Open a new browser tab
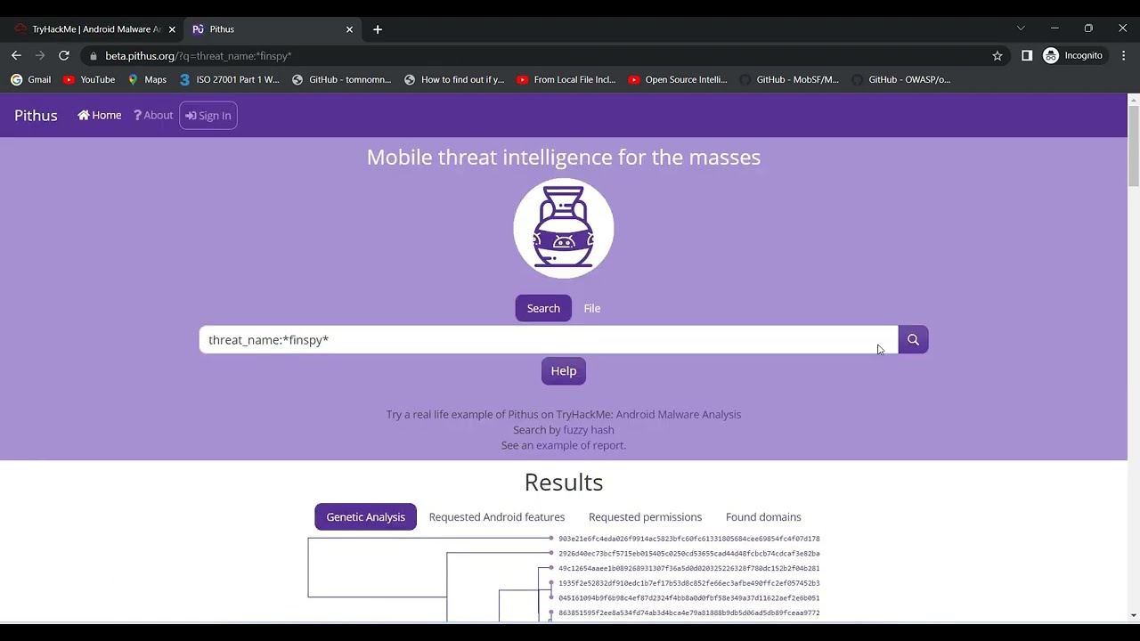The height and width of the screenshot is (641, 1140). point(378,29)
